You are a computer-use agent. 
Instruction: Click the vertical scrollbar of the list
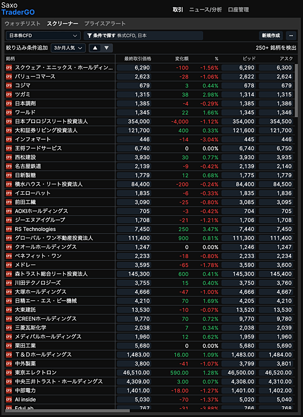[296, 91]
